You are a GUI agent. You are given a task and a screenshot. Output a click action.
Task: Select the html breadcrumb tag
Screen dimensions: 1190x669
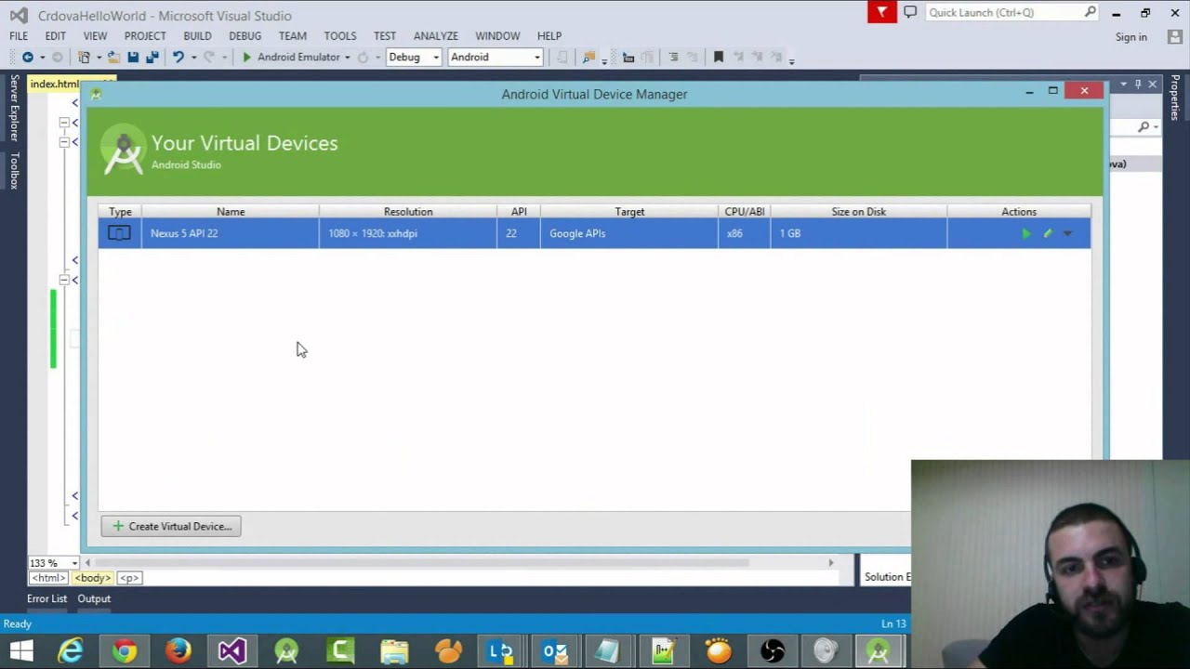(48, 578)
